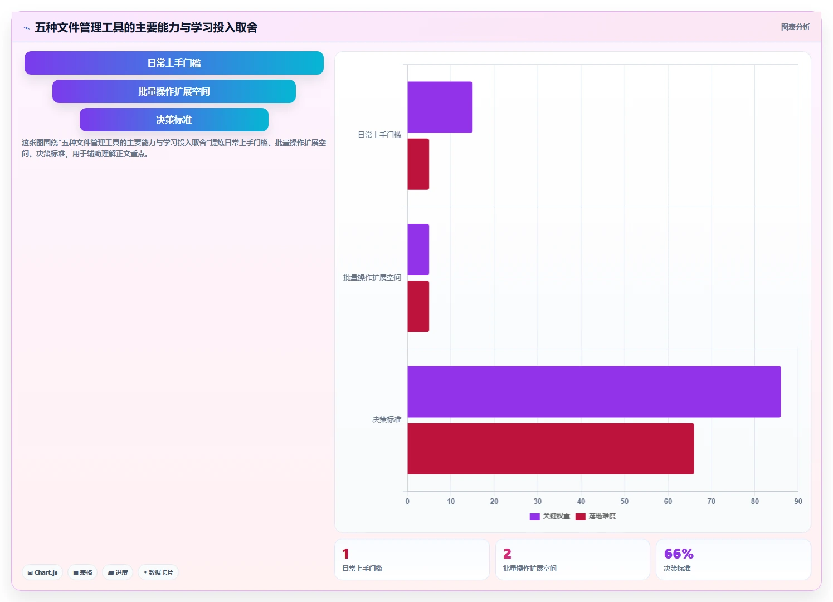Click the 日常上手门槛 y-axis label
This screenshot has width=833, height=602.
pyautogui.click(x=379, y=135)
